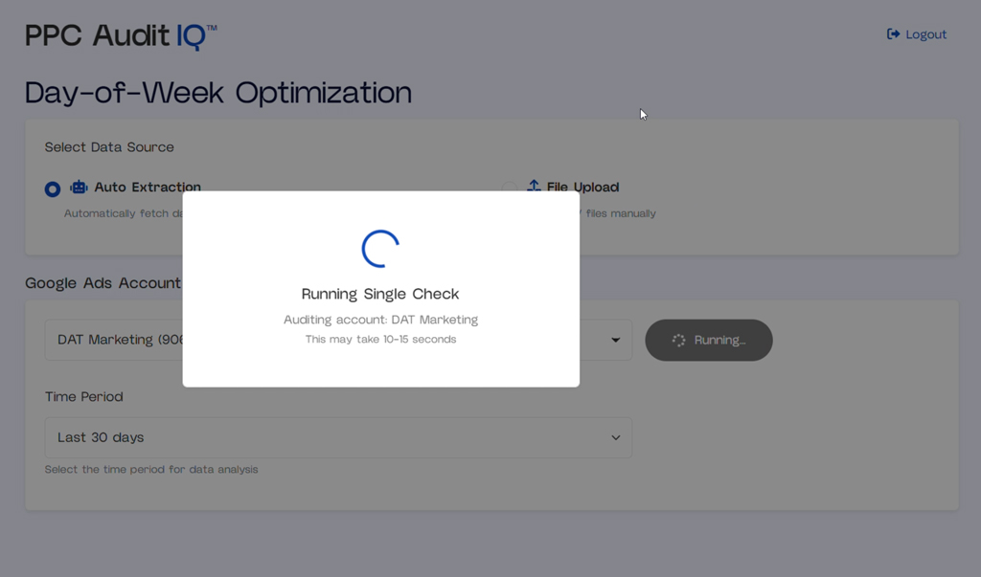Screen dimensions: 981x577
Task: Select the File Upload radio button
Action: click(x=509, y=189)
